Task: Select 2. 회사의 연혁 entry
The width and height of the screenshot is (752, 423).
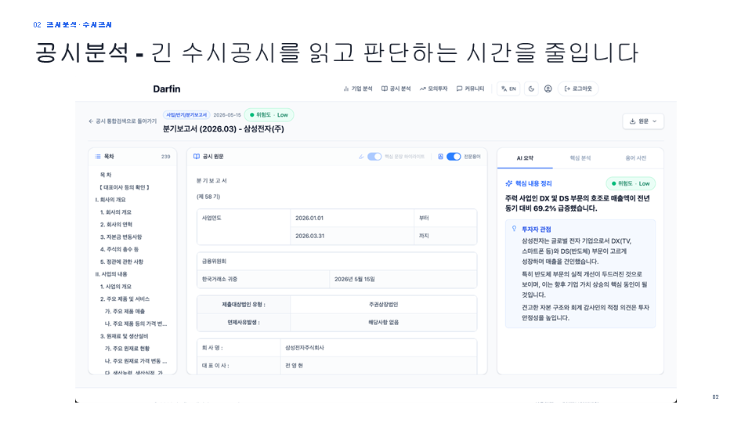Action: click(116, 225)
